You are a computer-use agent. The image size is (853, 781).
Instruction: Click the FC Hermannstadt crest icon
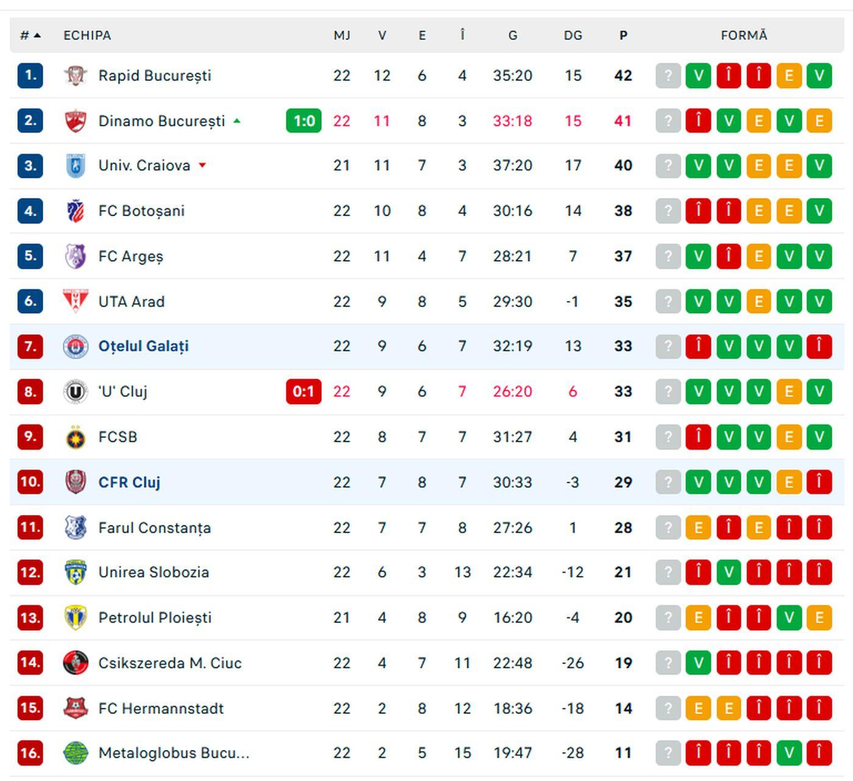76,708
